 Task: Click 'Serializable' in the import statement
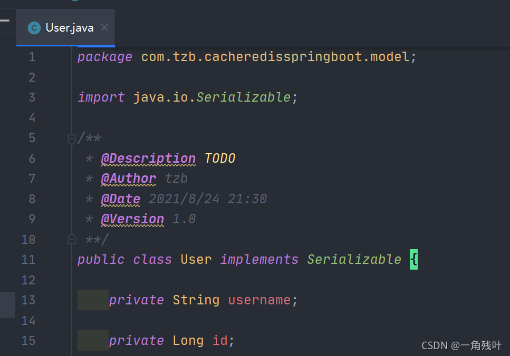[243, 97]
